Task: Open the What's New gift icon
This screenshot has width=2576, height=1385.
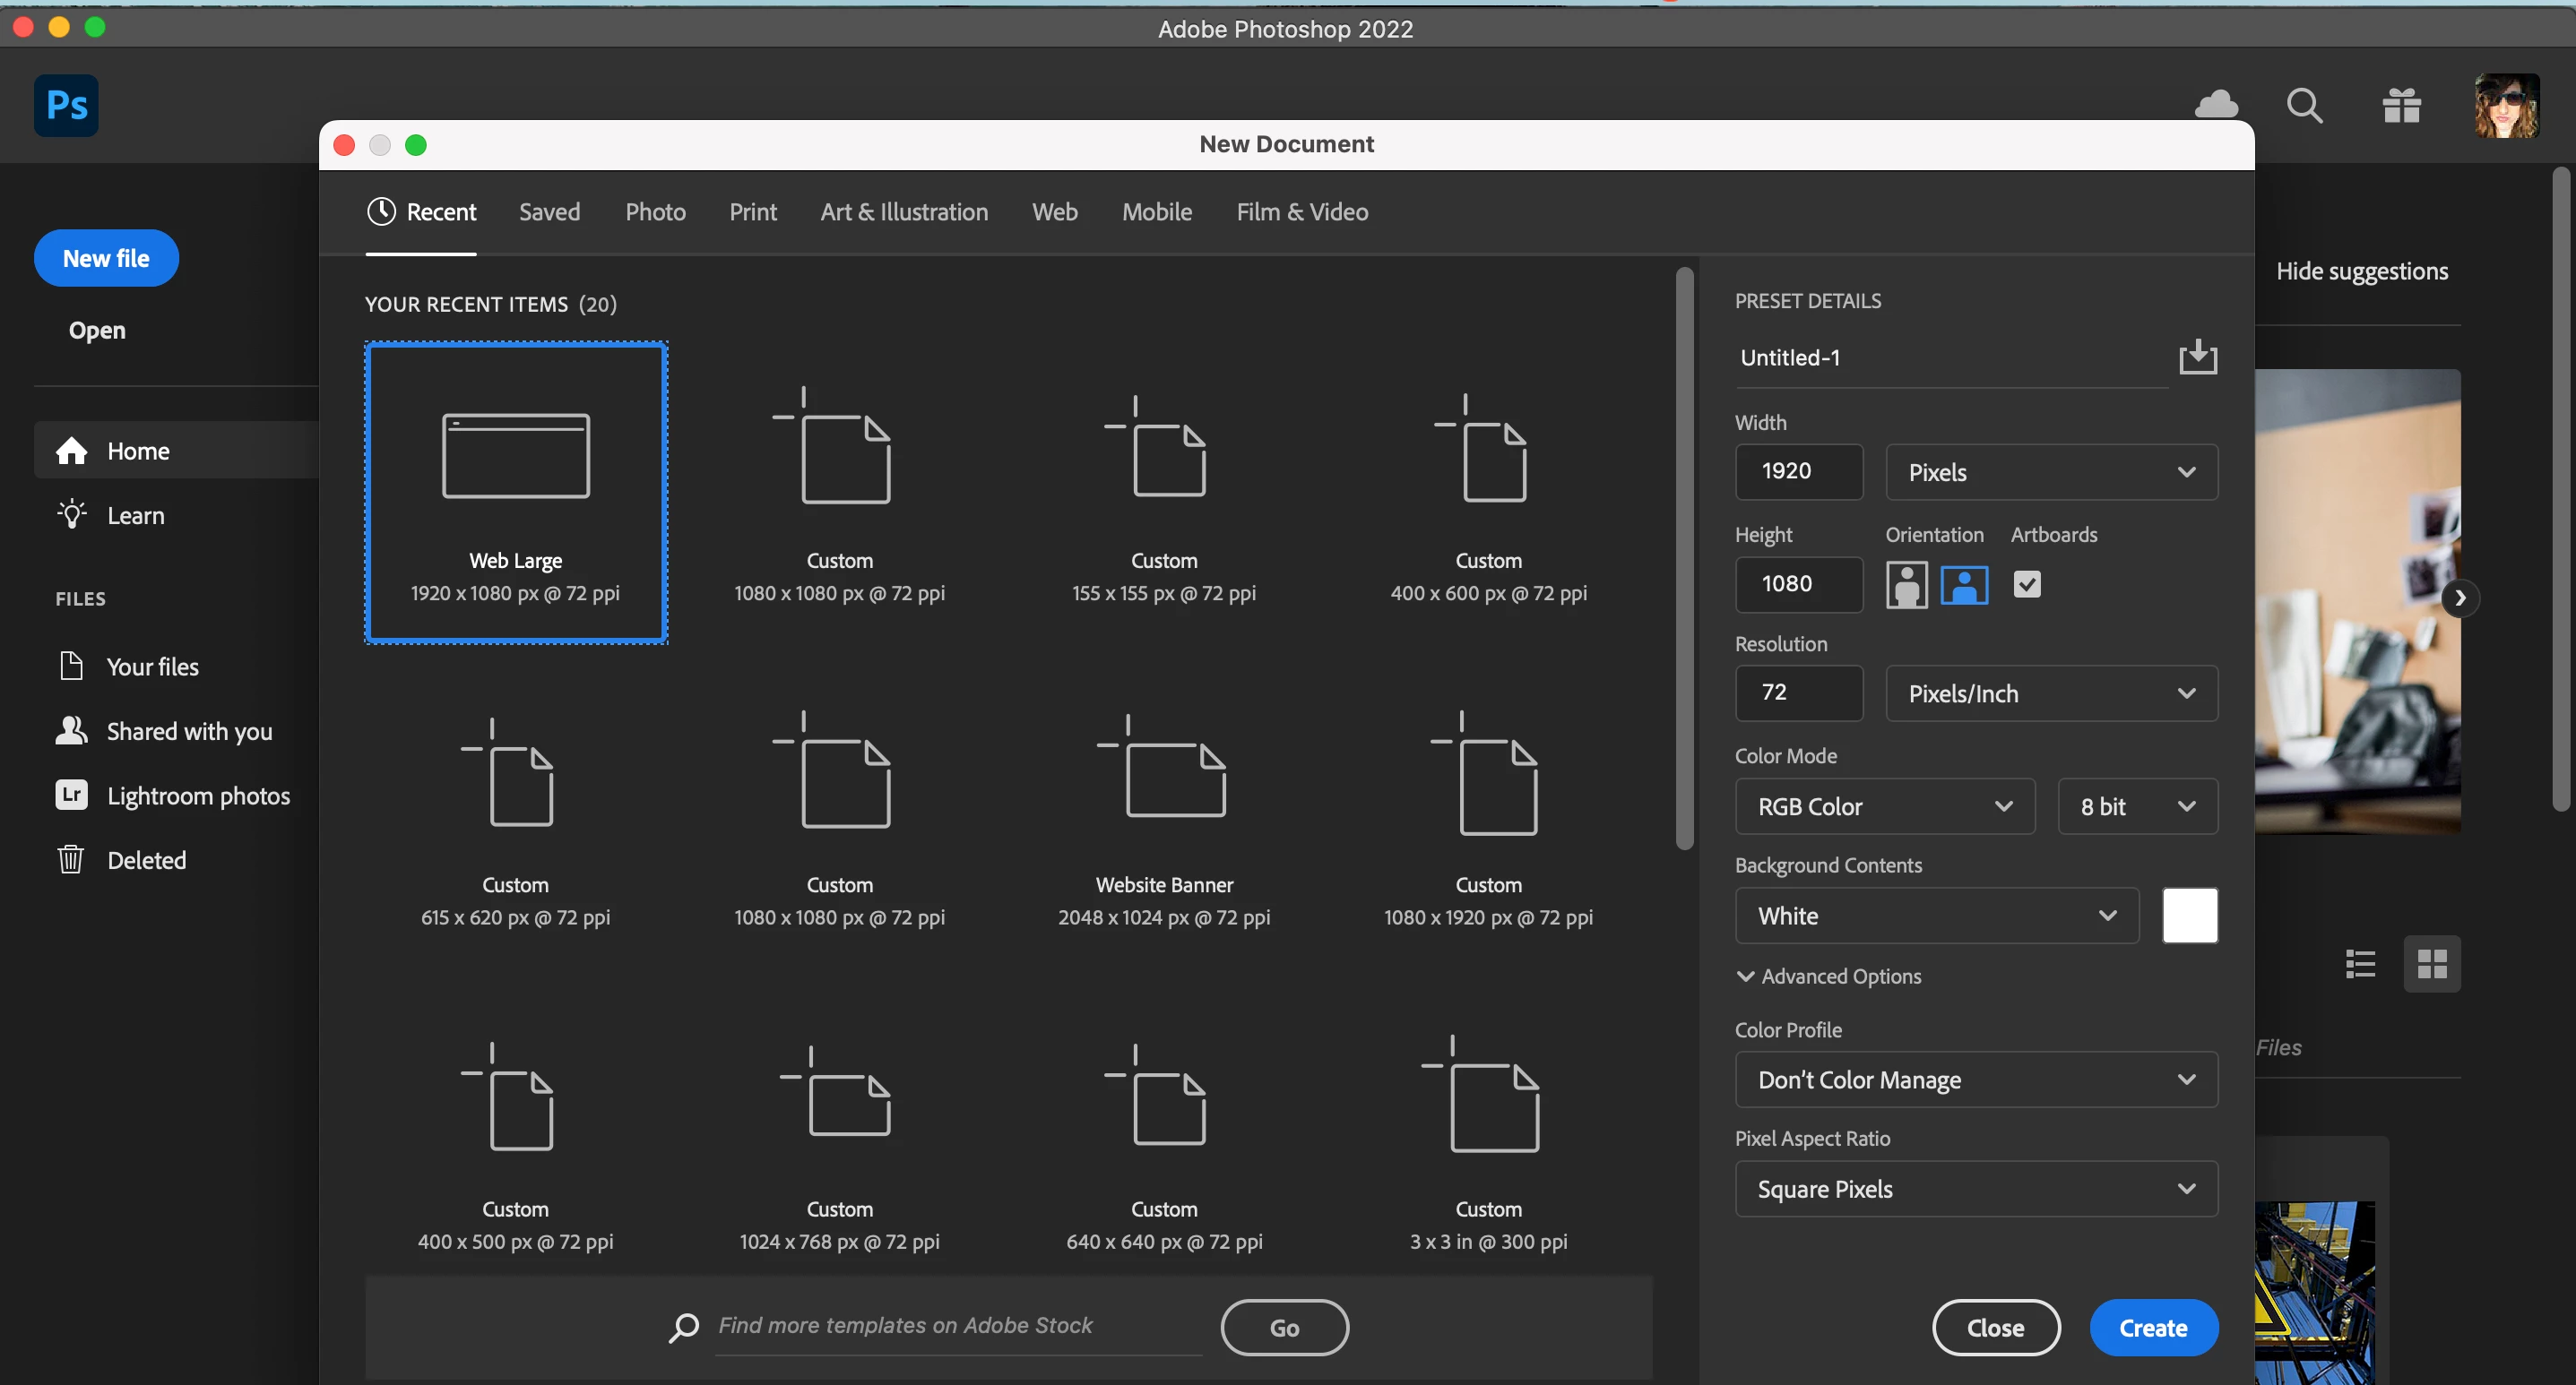Action: 2401,105
